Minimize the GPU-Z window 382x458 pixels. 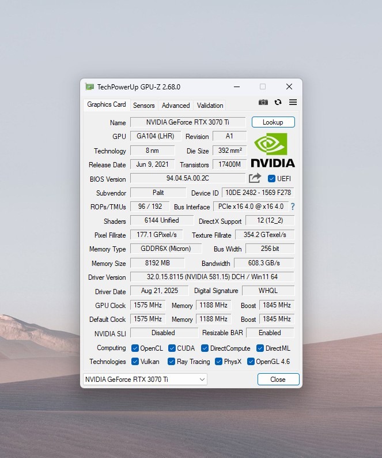[x=237, y=87]
